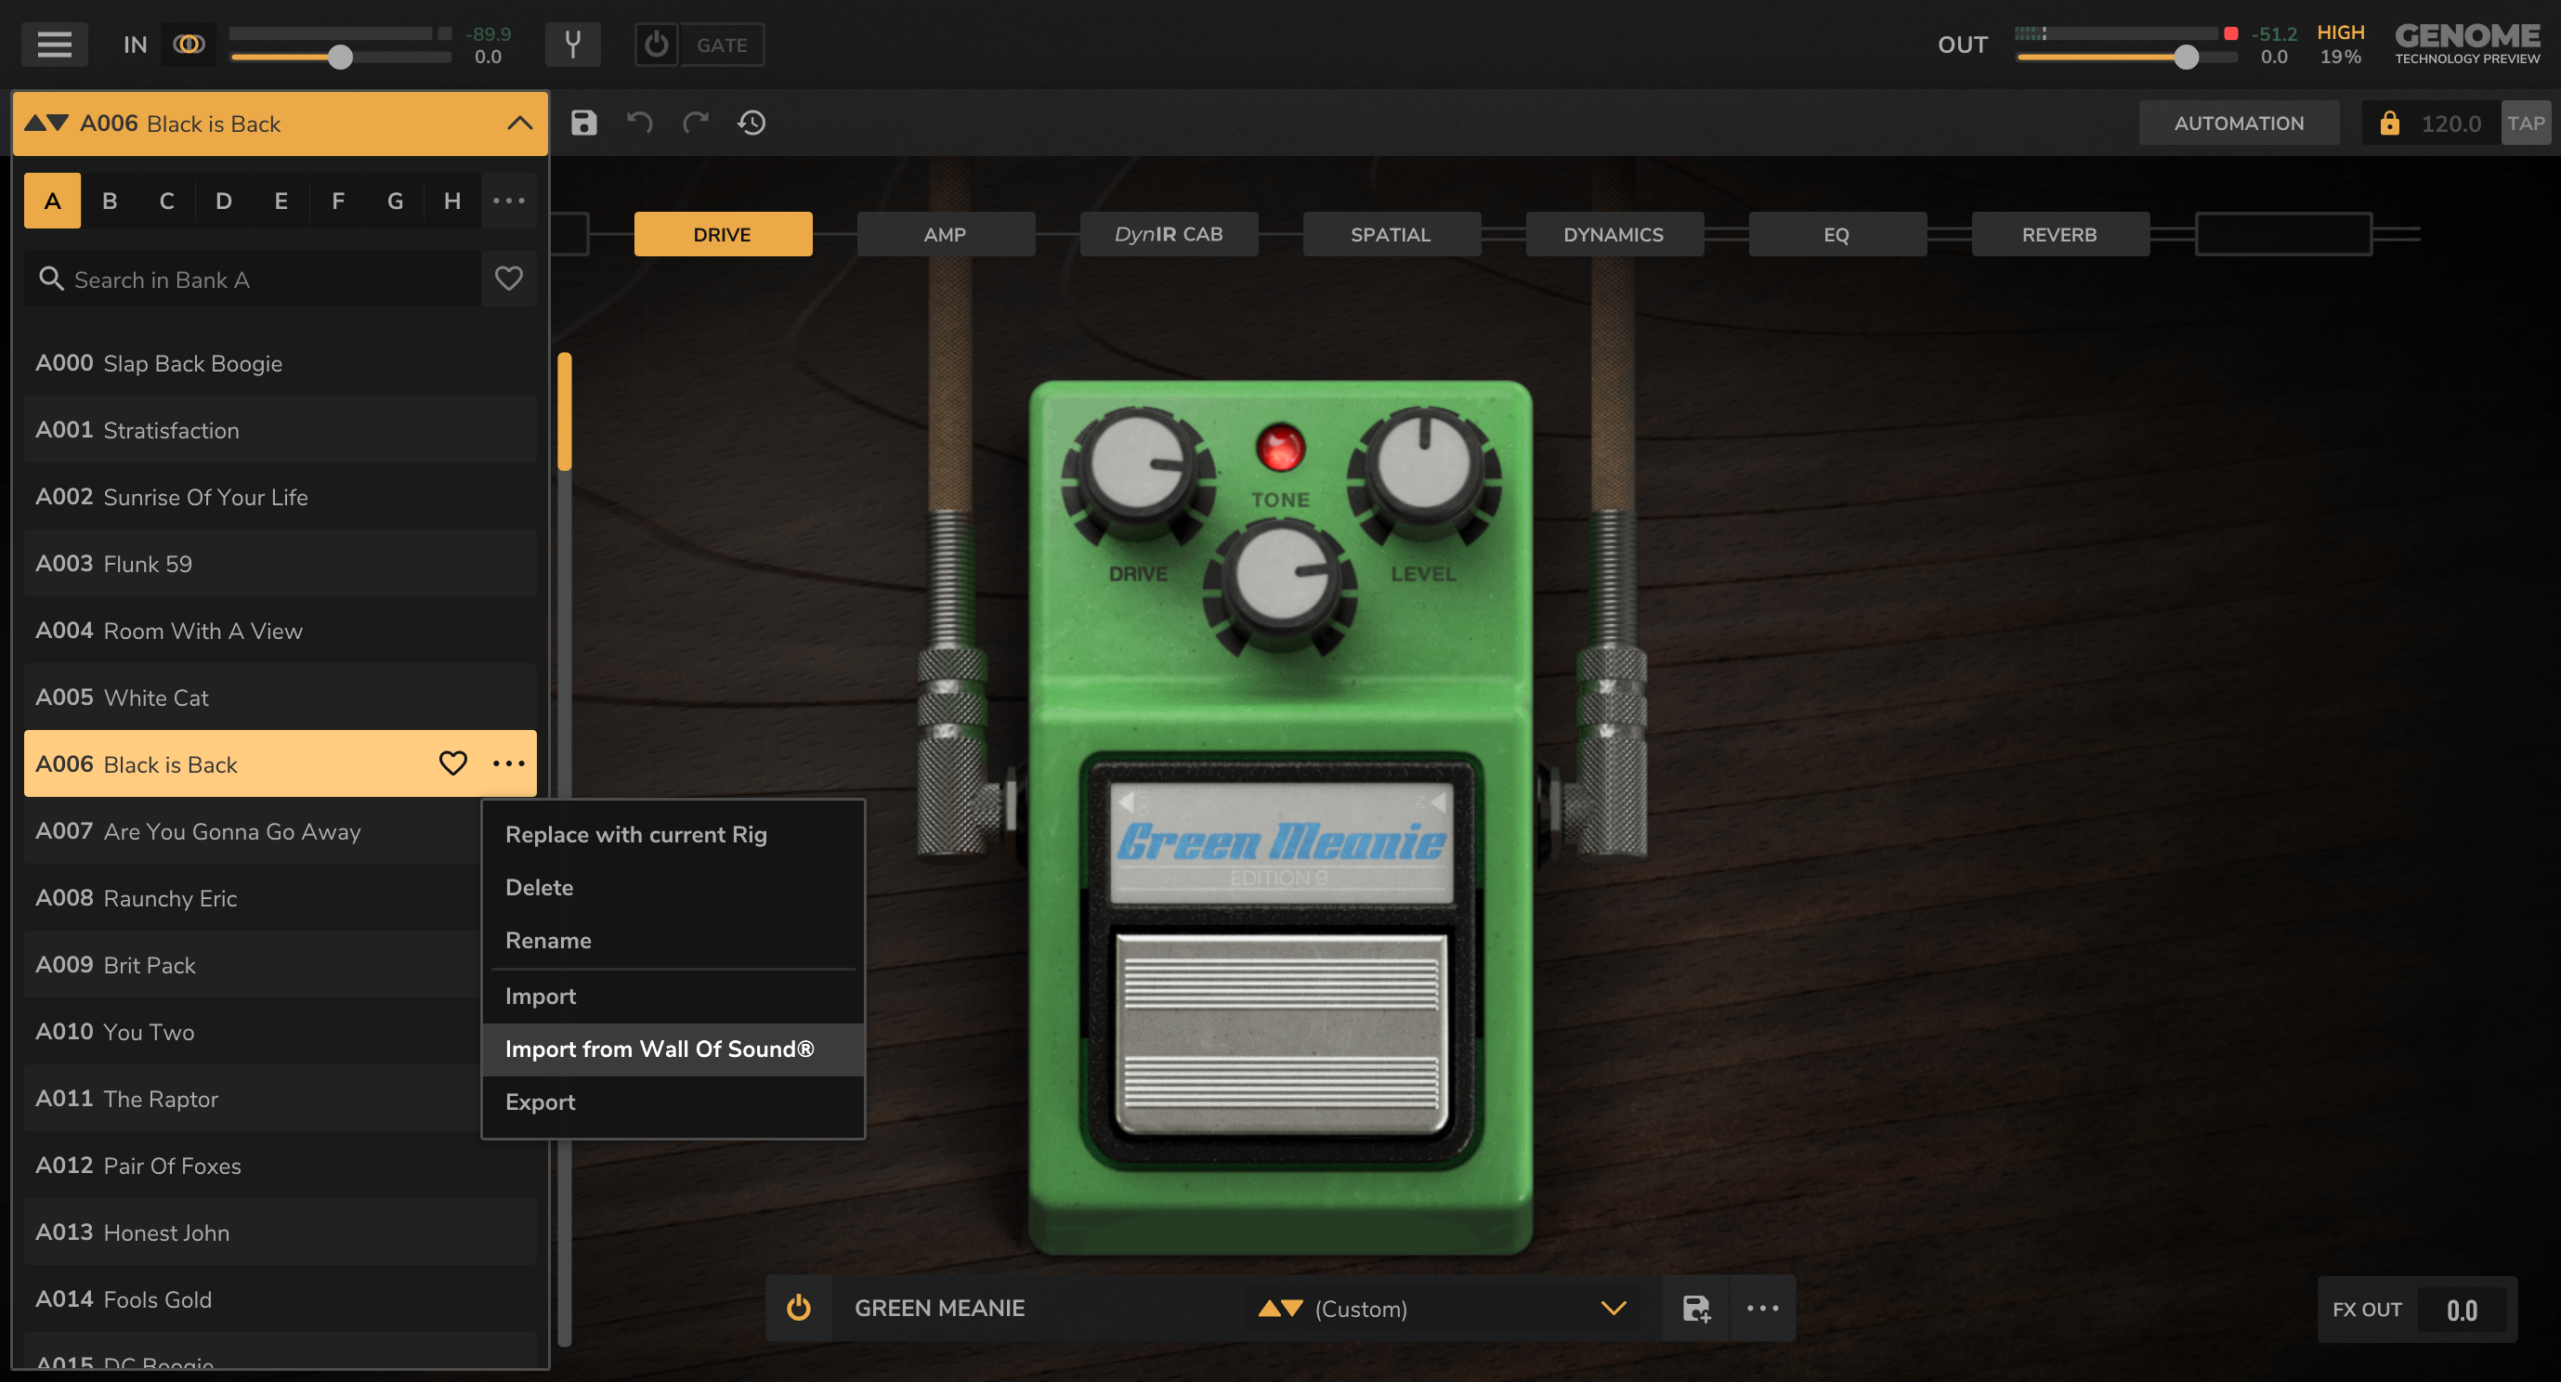Select the DYNAMICS chain block
The width and height of the screenshot is (2561, 1382).
coord(1614,235)
